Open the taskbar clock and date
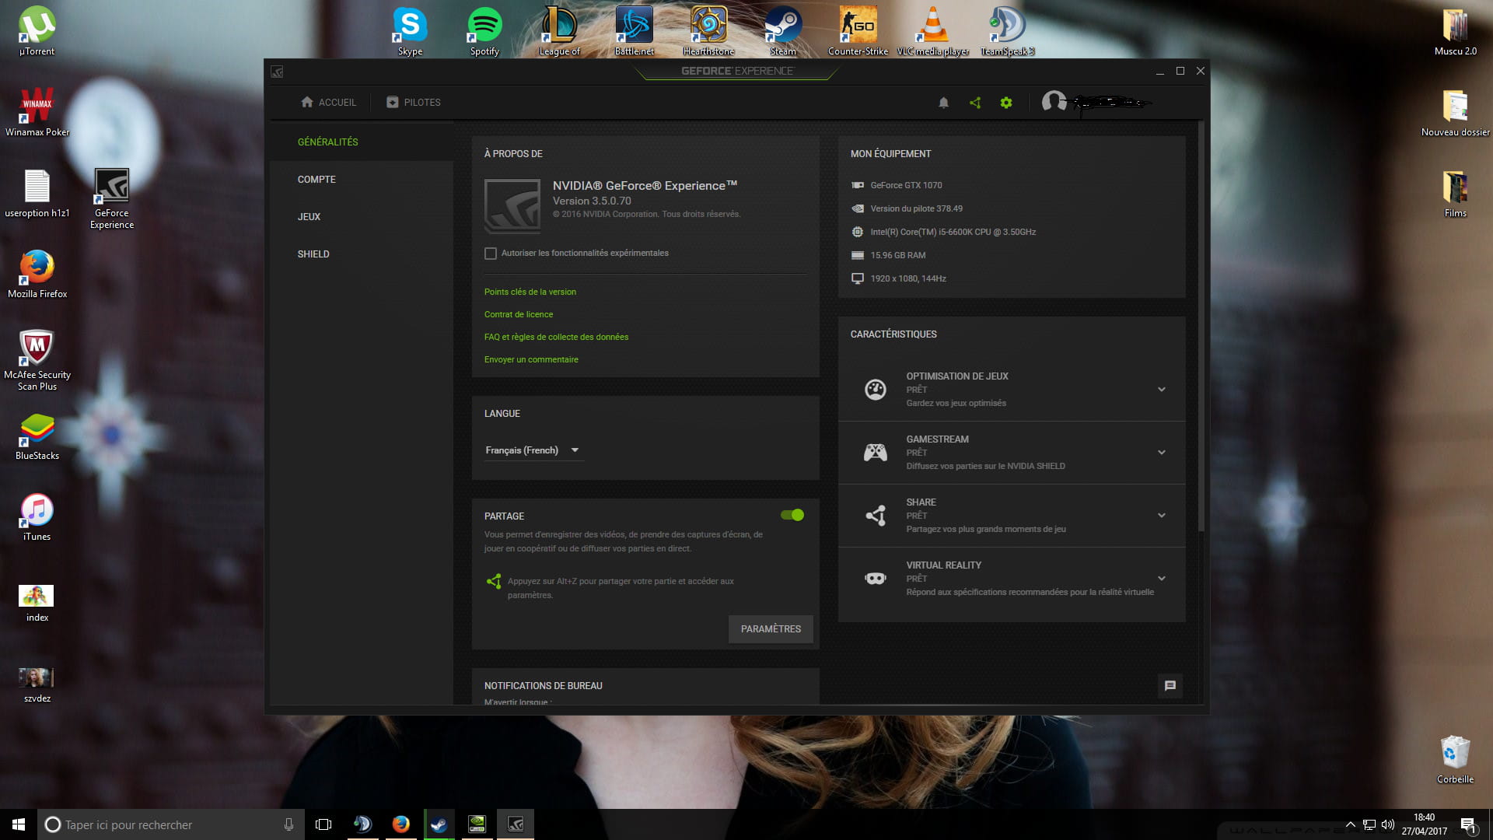 [1424, 824]
